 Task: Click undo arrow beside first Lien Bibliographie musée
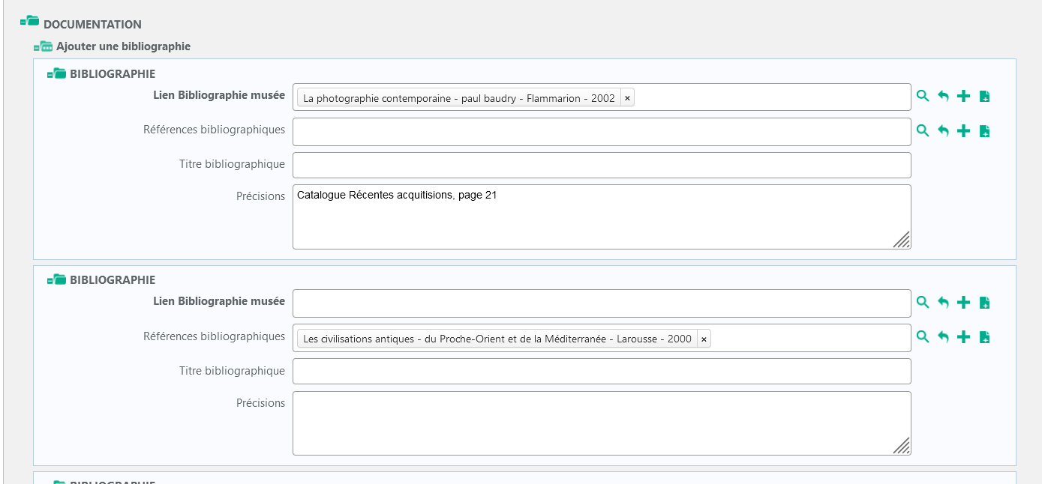pyautogui.click(x=943, y=96)
